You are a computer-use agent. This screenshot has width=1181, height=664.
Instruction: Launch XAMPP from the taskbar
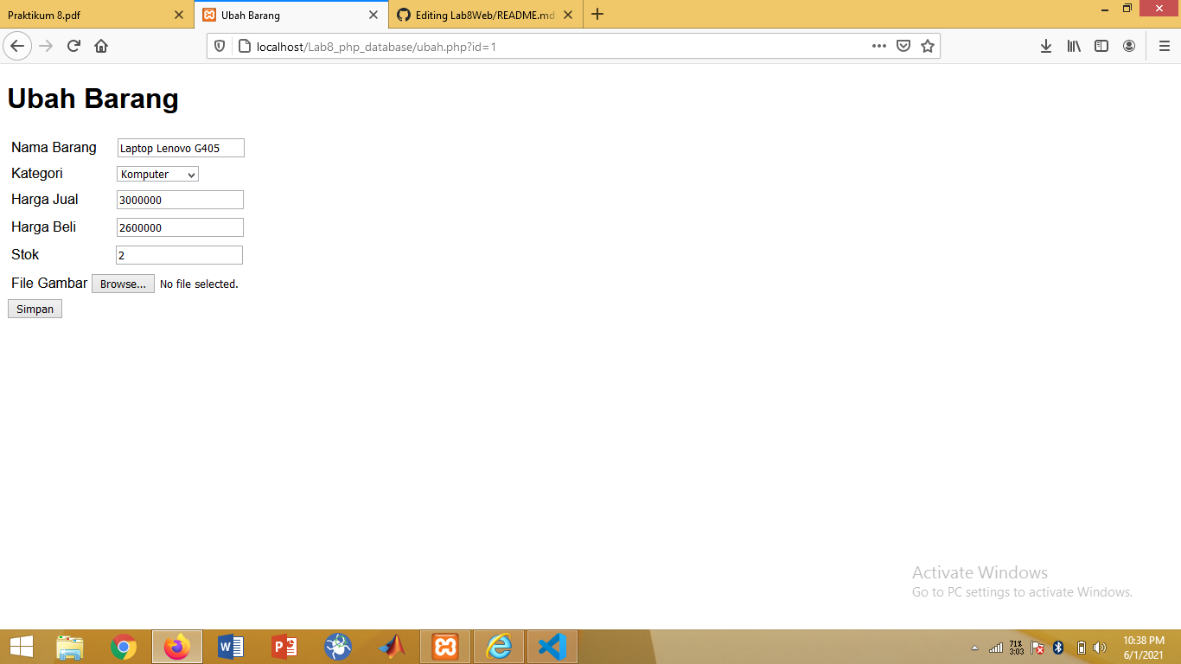445,646
